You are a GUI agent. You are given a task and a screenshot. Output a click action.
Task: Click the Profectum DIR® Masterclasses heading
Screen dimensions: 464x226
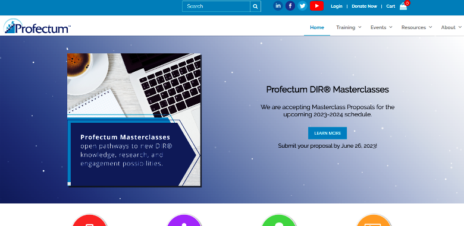(x=327, y=90)
